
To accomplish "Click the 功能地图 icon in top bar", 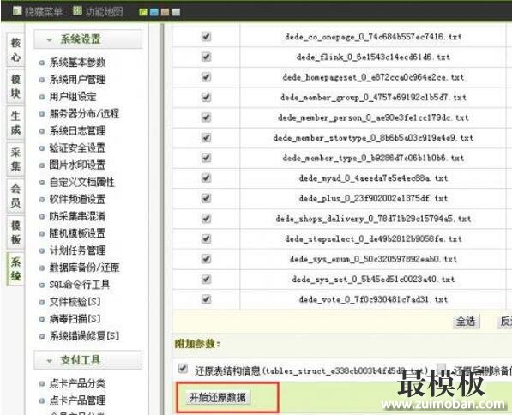I will [x=77, y=11].
